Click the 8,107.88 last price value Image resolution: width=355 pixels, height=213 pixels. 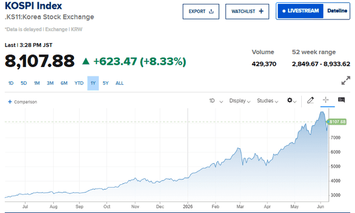coord(39,61)
